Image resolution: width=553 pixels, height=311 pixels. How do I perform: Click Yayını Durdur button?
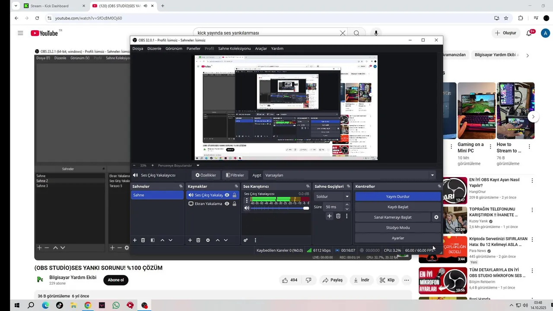(398, 197)
